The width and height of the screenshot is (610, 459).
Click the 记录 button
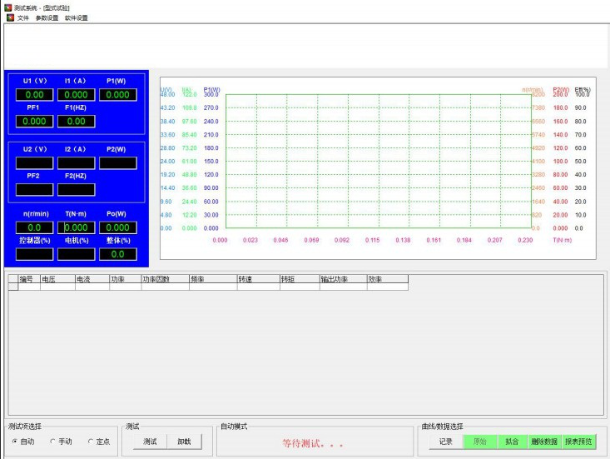coord(446,442)
